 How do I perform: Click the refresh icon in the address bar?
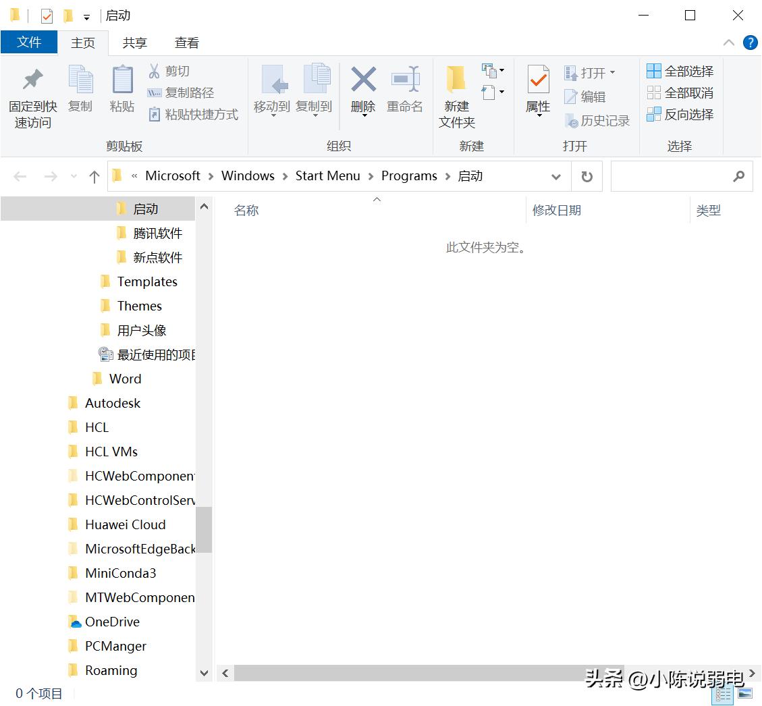coord(587,175)
